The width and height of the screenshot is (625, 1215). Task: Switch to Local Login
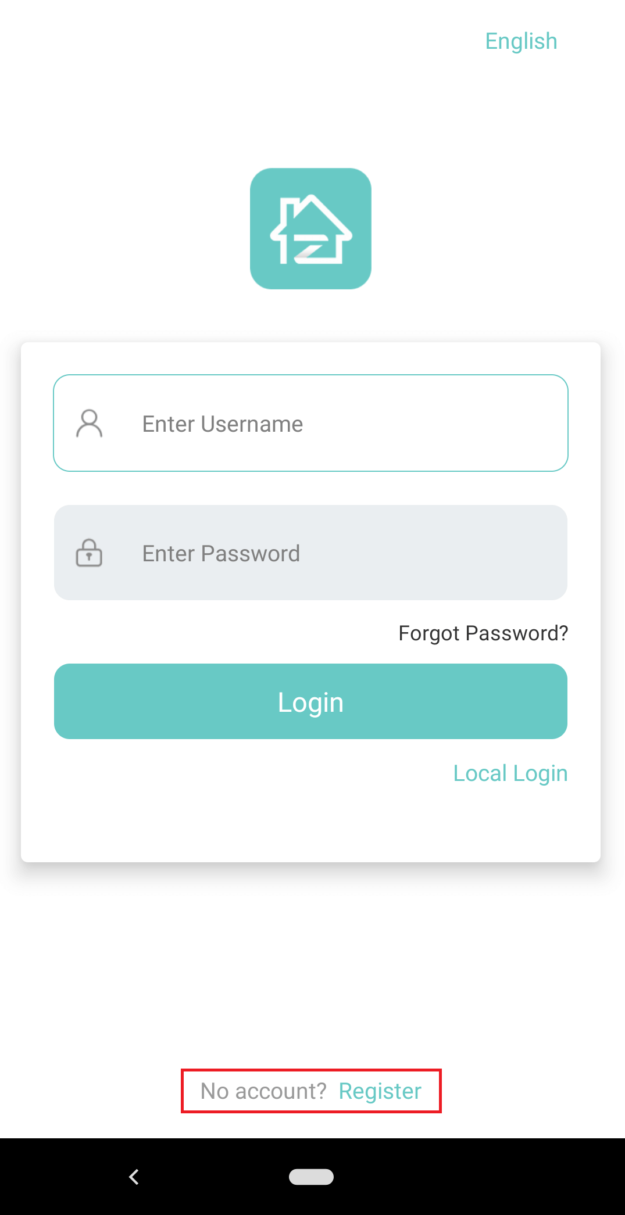point(510,773)
